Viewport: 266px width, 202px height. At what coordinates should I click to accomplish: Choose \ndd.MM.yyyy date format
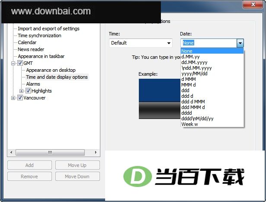pyautogui.click(x=212, y=68)
